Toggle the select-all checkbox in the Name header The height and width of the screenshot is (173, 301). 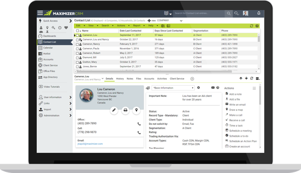(77, 31)
